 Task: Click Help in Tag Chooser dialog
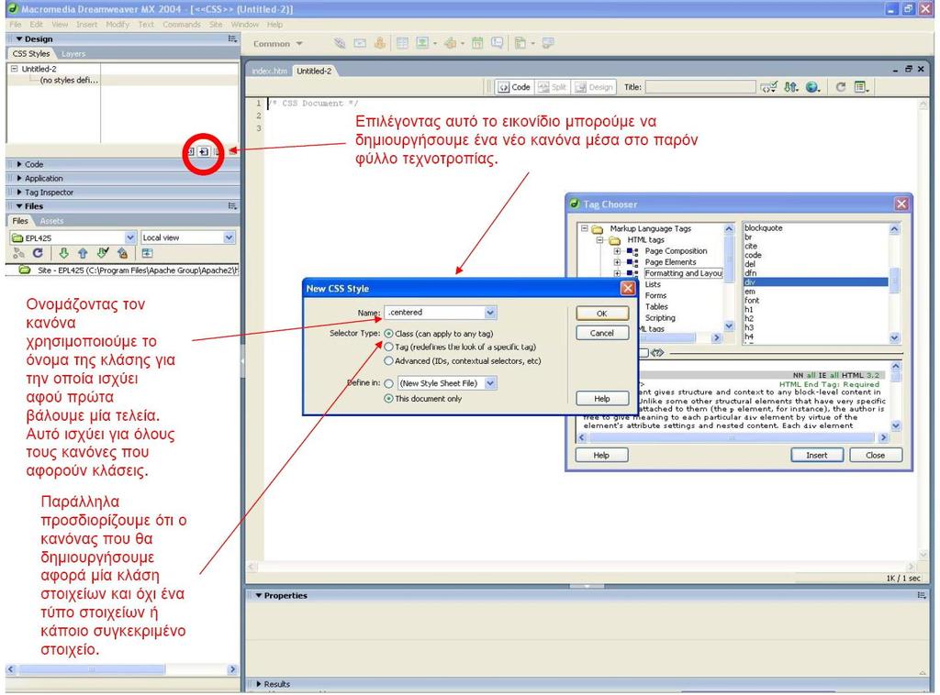(x=601, y=455)
